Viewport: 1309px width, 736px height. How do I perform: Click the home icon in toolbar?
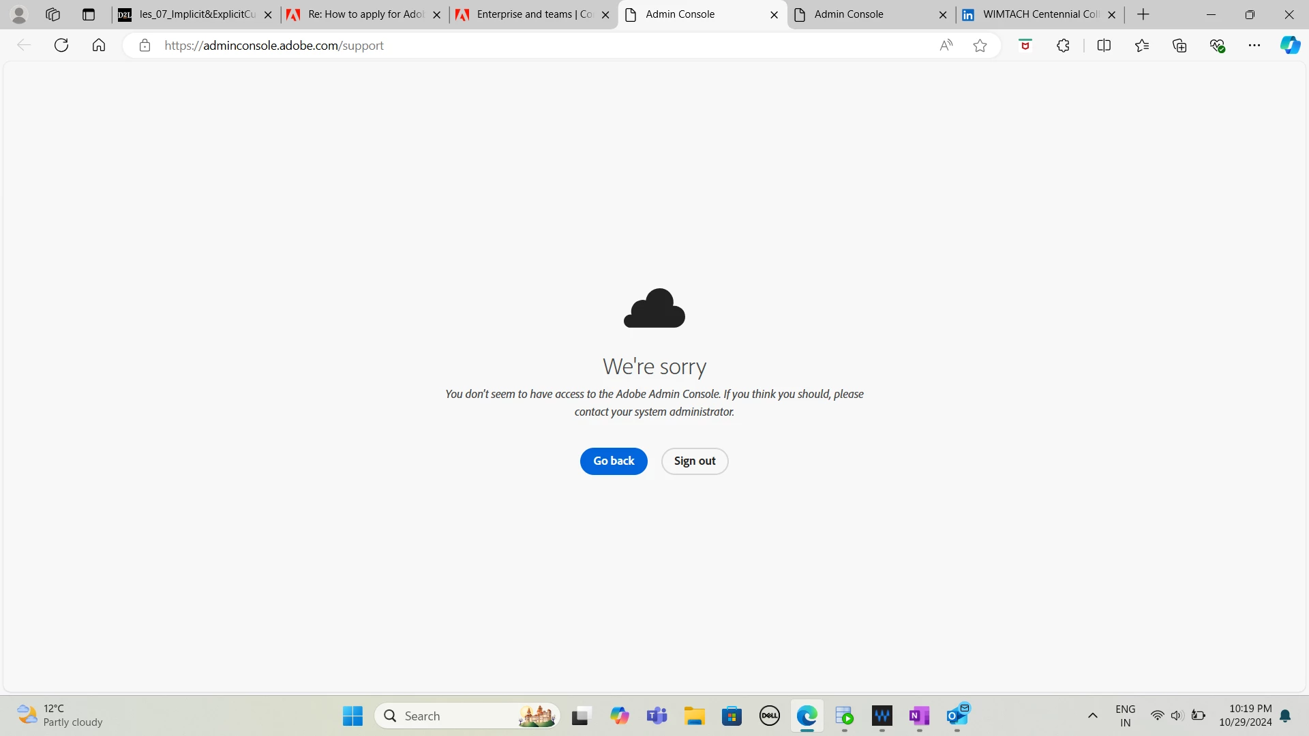99,46
